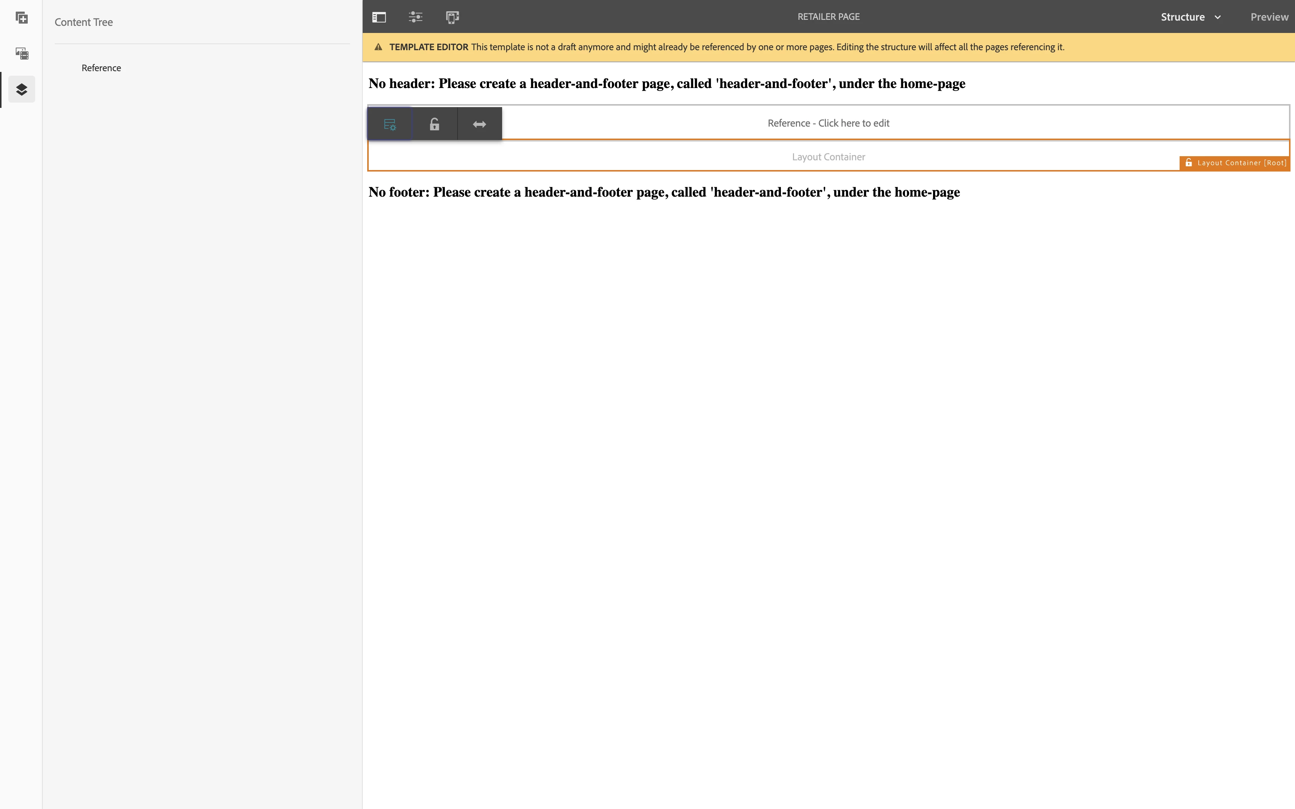Unlock the structure component with padlock
The image size is (1295, 809).
click(435, 124)
